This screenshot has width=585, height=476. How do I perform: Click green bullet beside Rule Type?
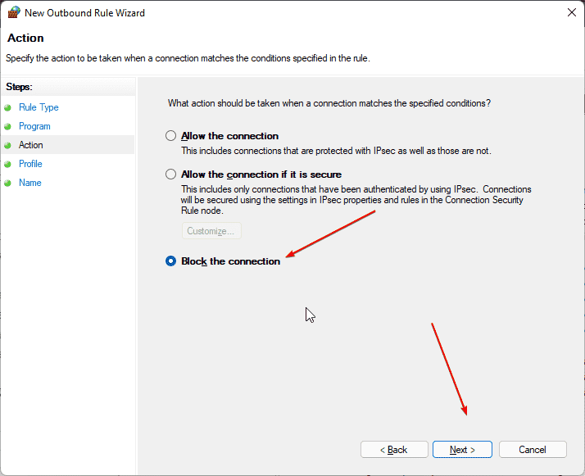tap(8, 108)
